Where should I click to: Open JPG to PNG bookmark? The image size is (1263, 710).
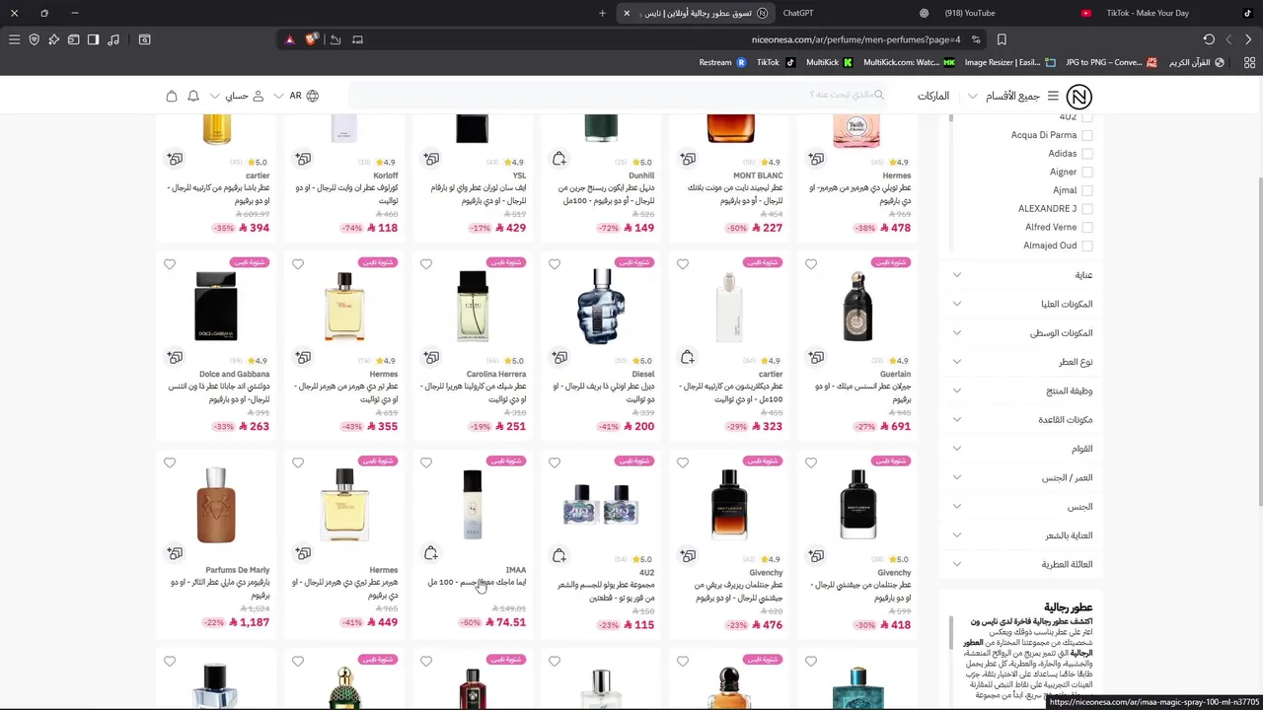(1113, 62)
